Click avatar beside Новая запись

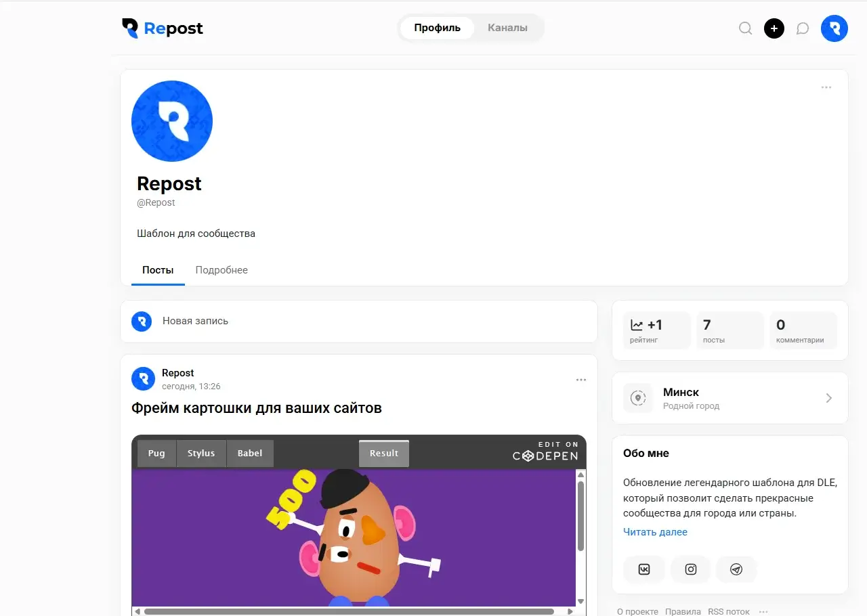click(x=142, y=321)
